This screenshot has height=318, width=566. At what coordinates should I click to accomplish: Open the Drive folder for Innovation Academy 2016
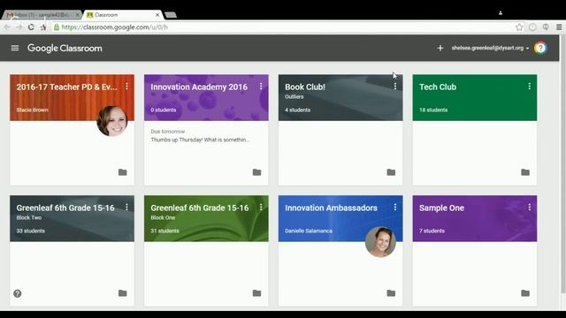coord(257,172)
